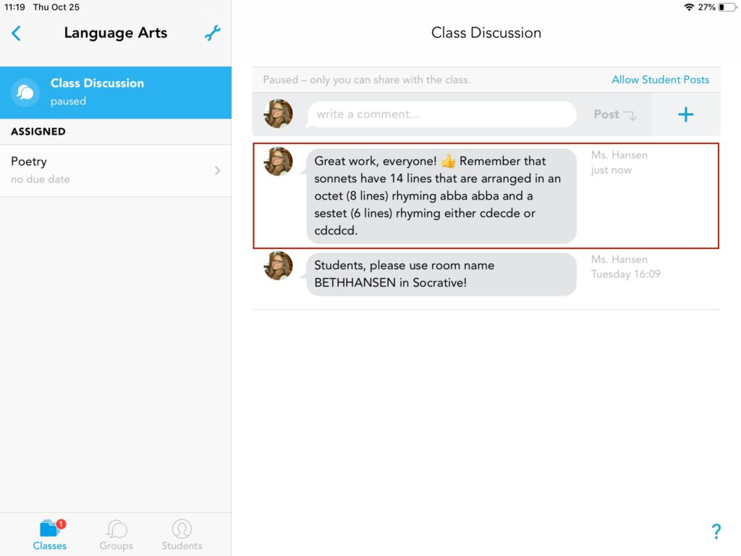Tap the Socrative room name message
This screenshot has height=556, width=741.
pyautogui.click(x=441, y=274)
